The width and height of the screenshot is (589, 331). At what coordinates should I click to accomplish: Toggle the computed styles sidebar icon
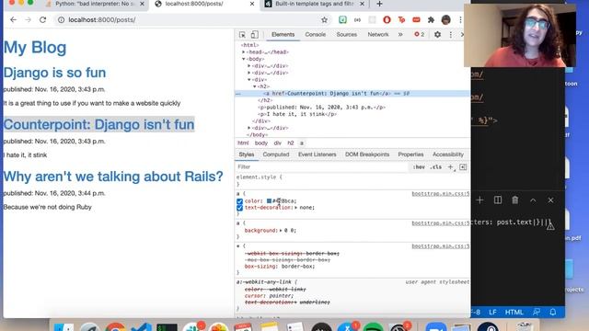coord(463,167)
